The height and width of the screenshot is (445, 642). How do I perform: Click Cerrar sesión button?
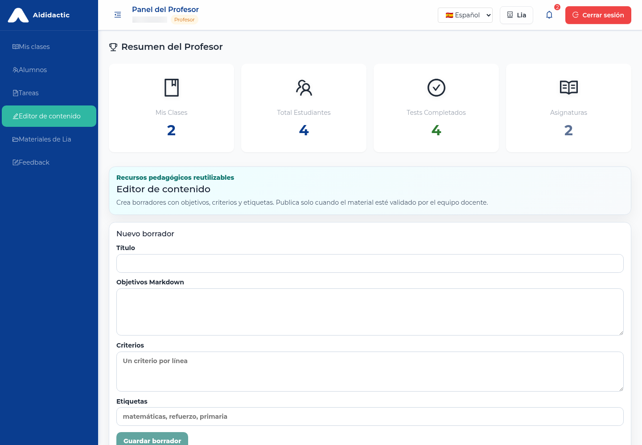pos(598,15)
